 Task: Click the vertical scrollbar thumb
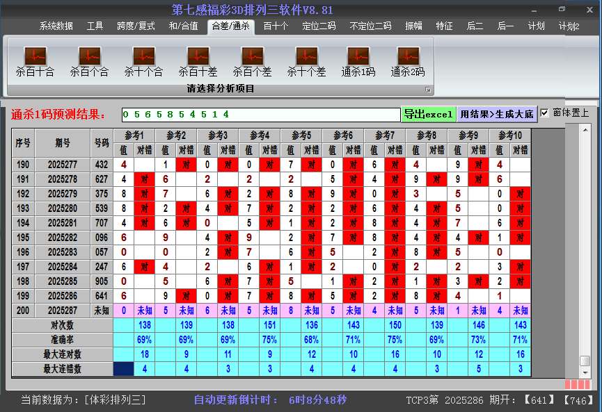[x=585, y=361]
